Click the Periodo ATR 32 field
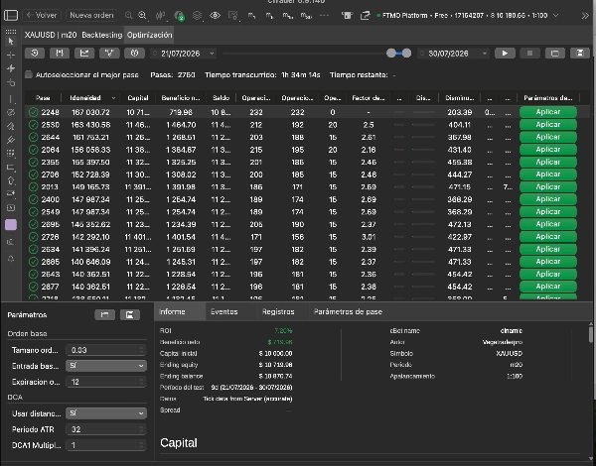Screen dimensions: 596x466 pos(106,429)
